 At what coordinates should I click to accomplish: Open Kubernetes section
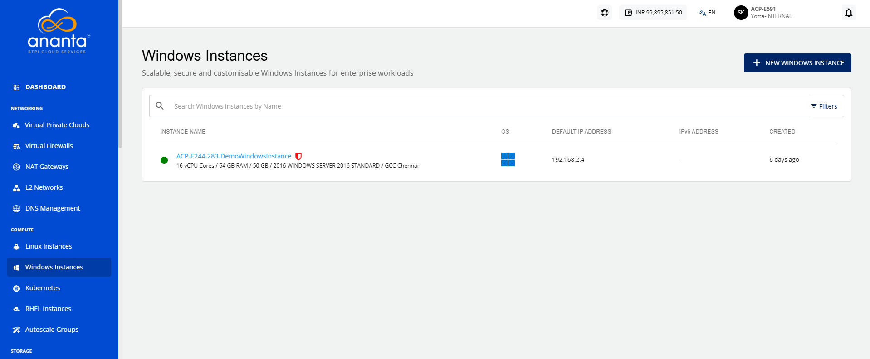pos(59,288)
